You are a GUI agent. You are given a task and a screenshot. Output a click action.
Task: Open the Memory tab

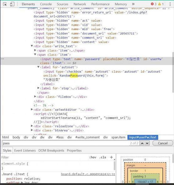pos(121,4)
